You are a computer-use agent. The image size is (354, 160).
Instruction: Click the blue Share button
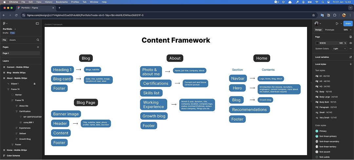click(x=347, y=23)
